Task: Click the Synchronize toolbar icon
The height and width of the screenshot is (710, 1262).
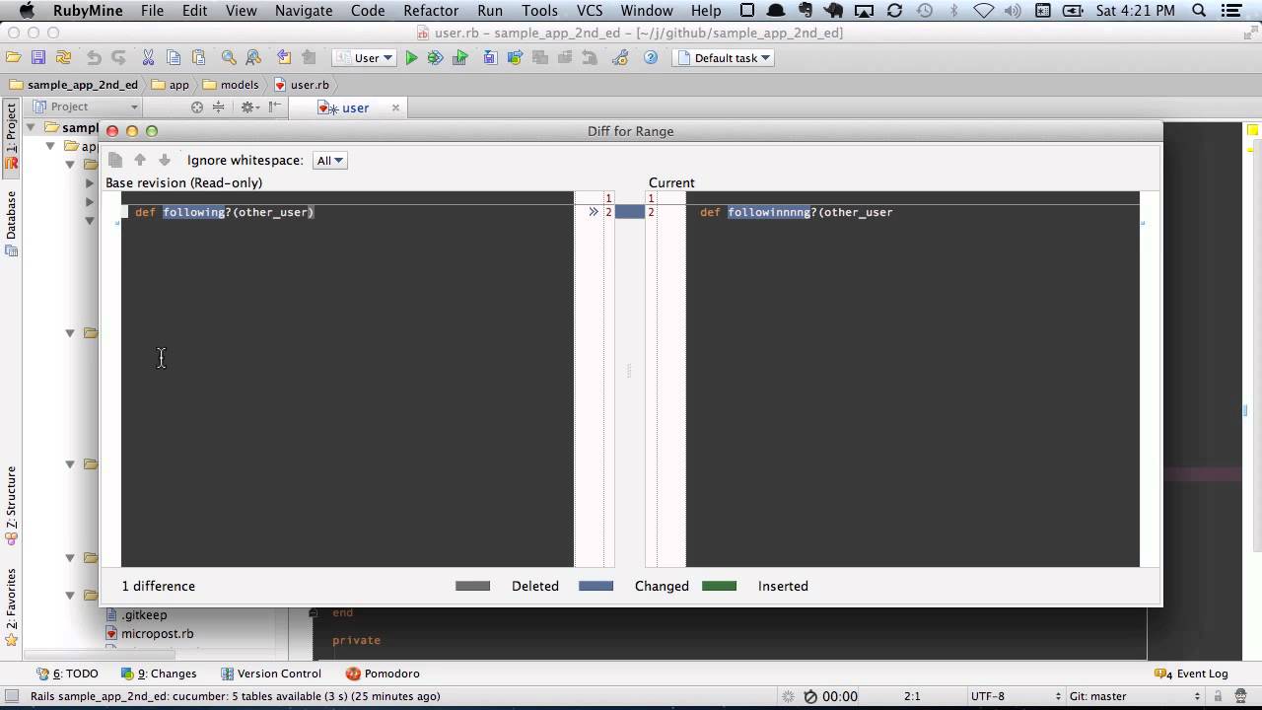Action: 63,58
